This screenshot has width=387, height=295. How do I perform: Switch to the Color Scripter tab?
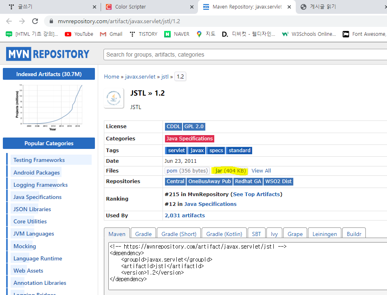pos(150,7)
